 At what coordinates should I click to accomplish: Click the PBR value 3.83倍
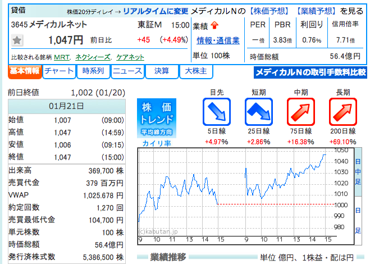point(282,40)
